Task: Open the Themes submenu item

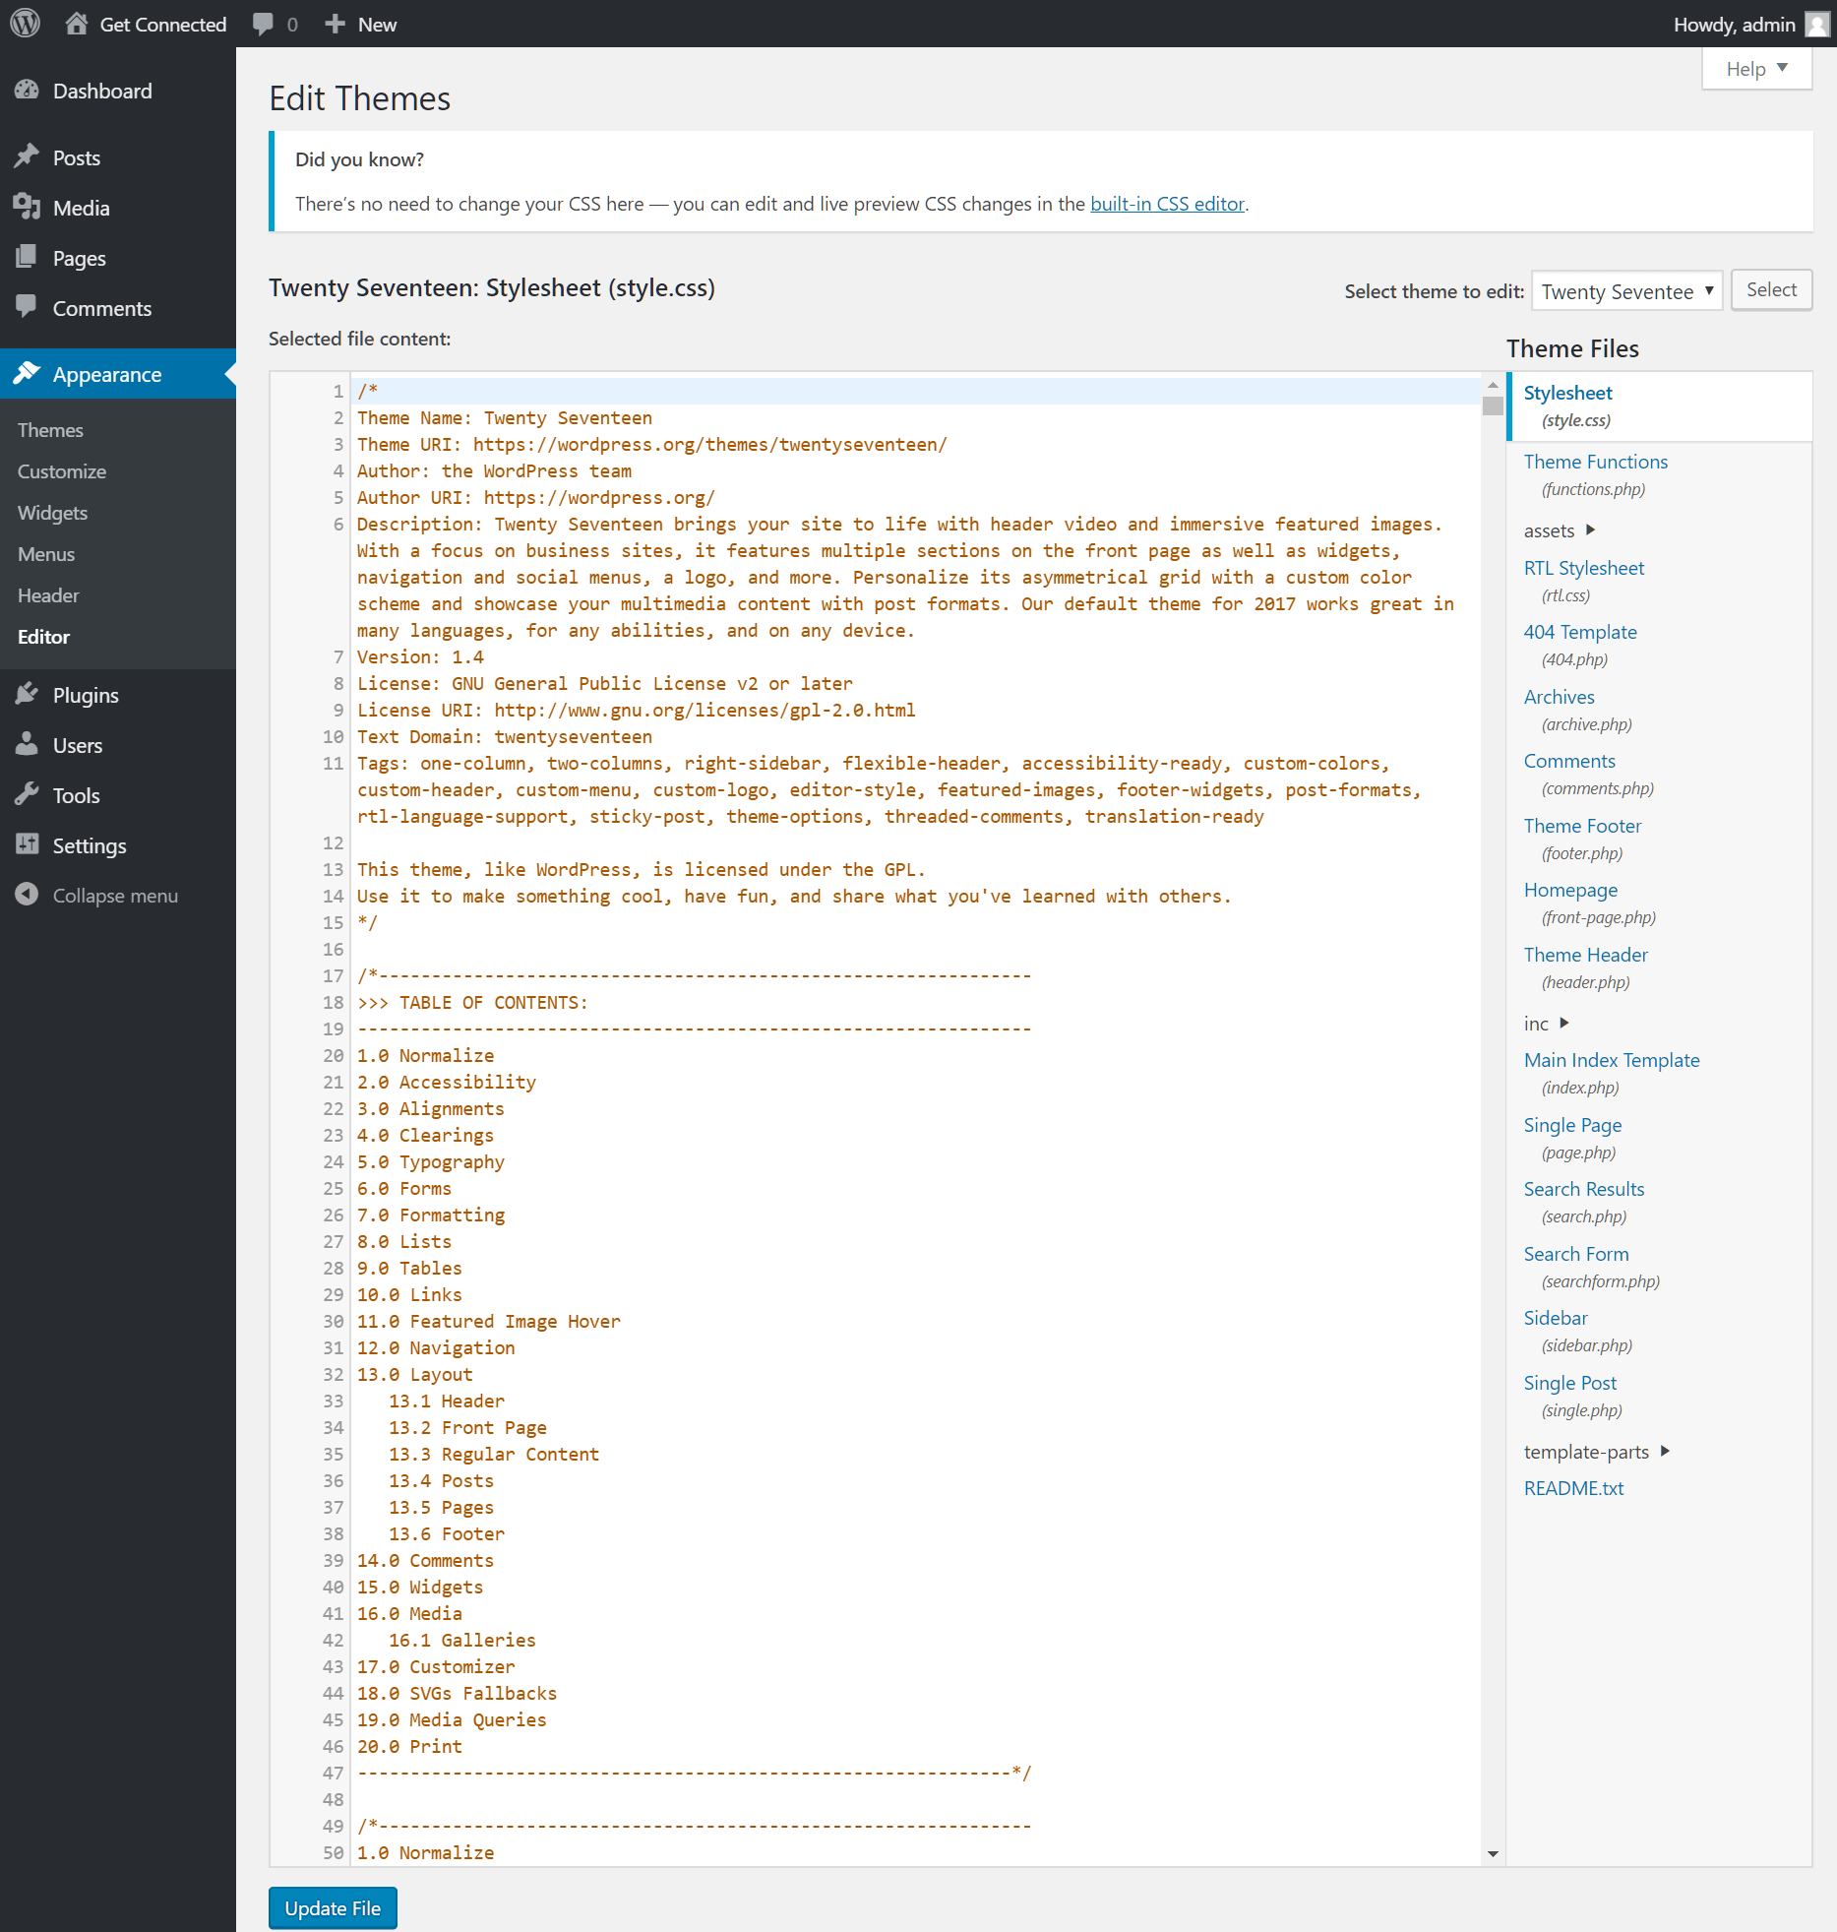Action: (x=50, y=430)
